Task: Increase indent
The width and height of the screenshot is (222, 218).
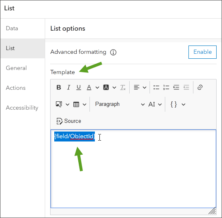Action: (x=176, y=87)
